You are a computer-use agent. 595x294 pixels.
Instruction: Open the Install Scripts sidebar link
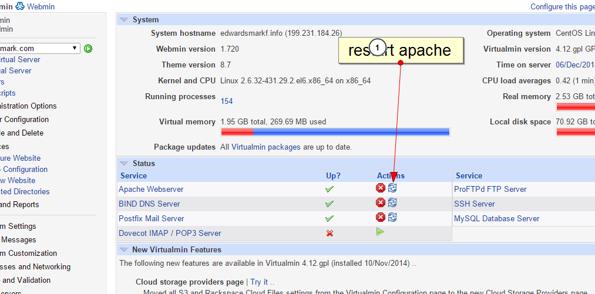coord(8,93)
